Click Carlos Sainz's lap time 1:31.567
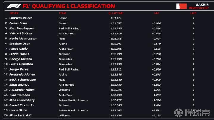Viewport: 214px width, 120px height. pyautogui.click(x=116, y=23)
